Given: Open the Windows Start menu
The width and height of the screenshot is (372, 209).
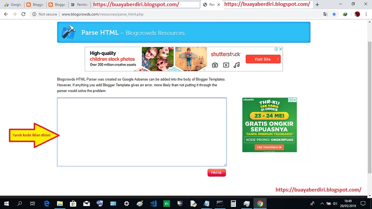Looking at the screenshot, I should (x=6, y=204).
